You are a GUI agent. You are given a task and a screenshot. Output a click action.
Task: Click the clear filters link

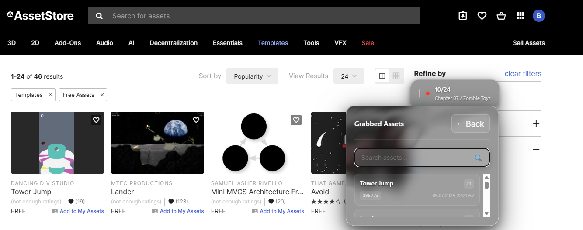[x=523, y=73]
